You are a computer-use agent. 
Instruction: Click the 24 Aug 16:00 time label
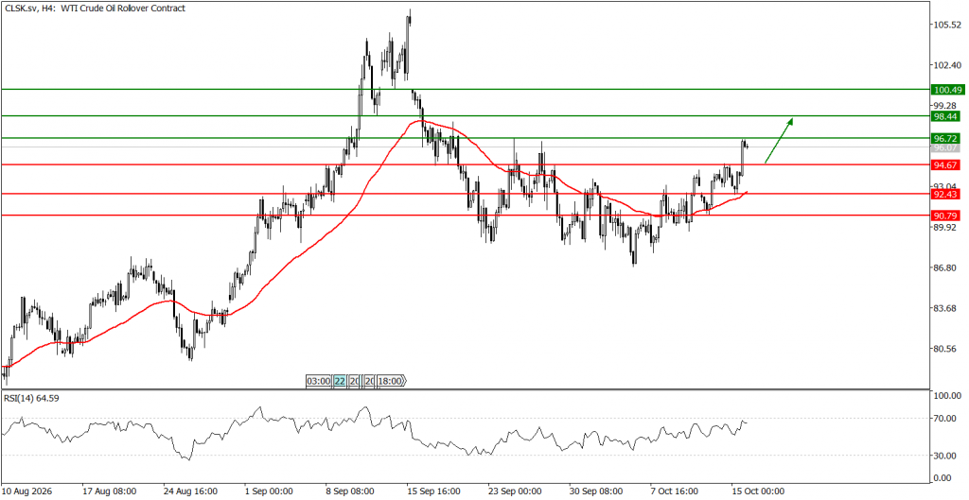pyautogui.click(x=190, y=491)
